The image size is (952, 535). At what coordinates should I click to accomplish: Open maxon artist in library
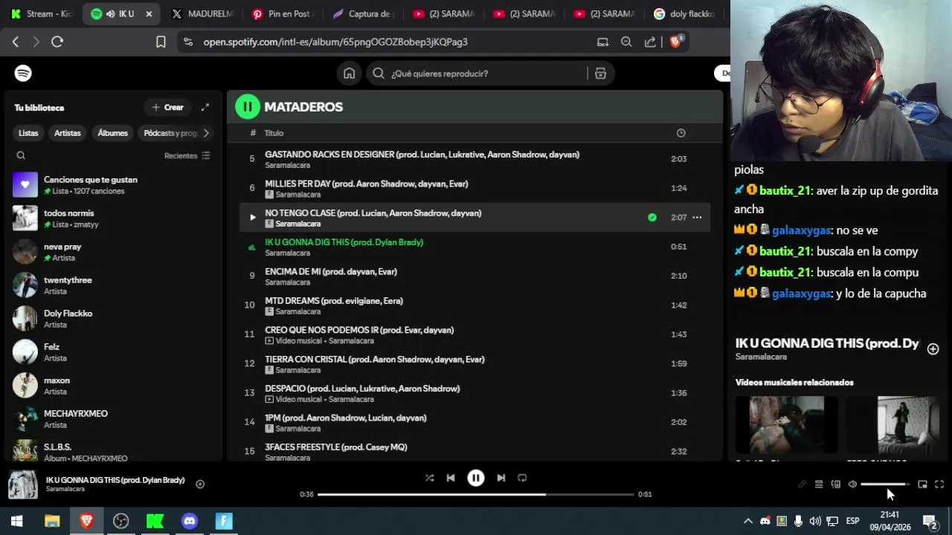(x=114, y=386)
